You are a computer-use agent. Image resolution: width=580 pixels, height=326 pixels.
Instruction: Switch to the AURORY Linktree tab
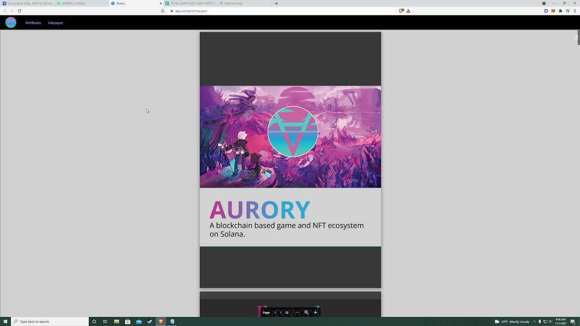click(x=82, y=3)
